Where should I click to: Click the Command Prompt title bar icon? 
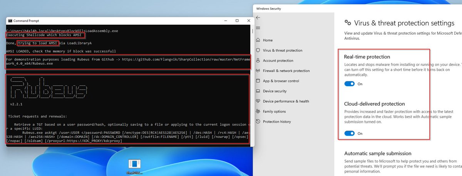click(10, 21)
